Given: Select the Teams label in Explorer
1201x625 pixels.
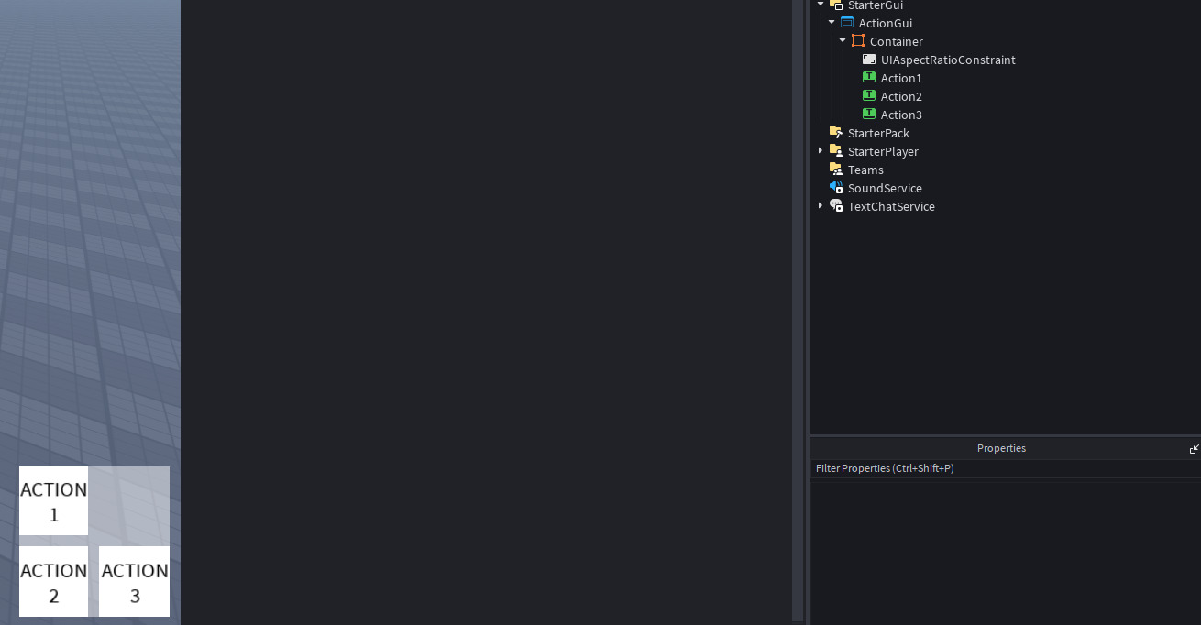Looking at the screenshot, I should (x=865, y=170).
